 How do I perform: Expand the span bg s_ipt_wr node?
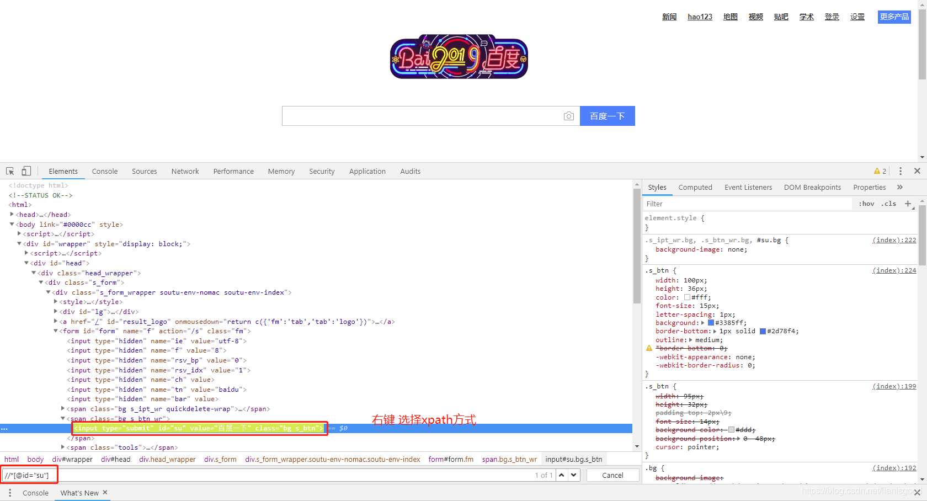pyautogui.click(x=62, y=408)
